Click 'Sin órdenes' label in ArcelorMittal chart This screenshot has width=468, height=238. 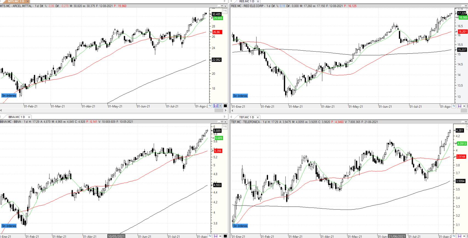[x=9, y=96]
